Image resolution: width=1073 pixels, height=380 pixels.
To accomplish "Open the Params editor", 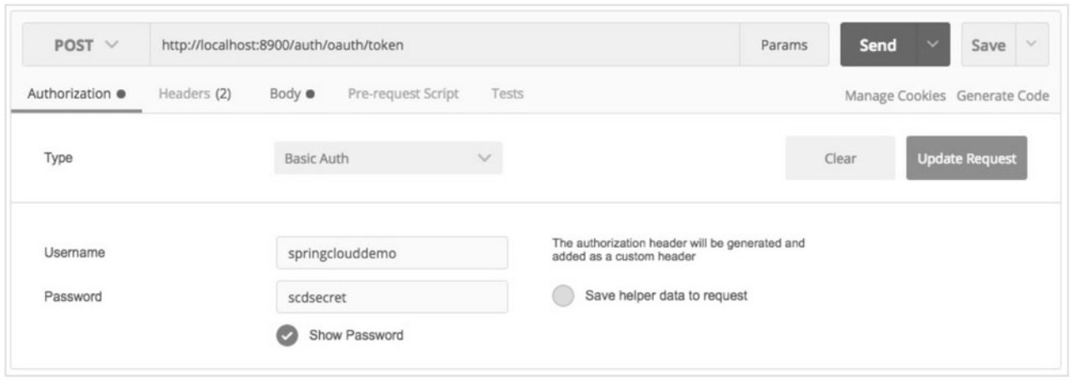I will (x=784, y=45).
